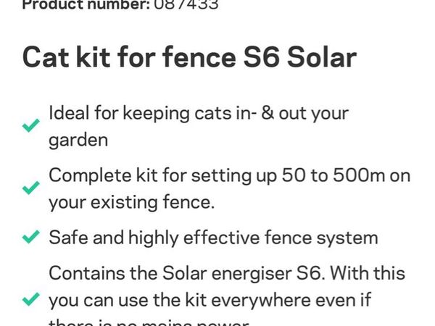Click the product number value 087433

click(186, 5)
